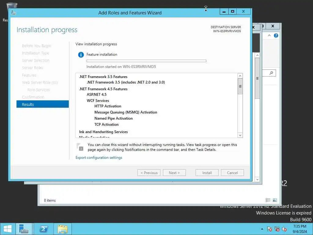Collapse ribbon chevron in background window
This screenshot has height=235, width=313.
pyautogui.click(x=269, y=35)
